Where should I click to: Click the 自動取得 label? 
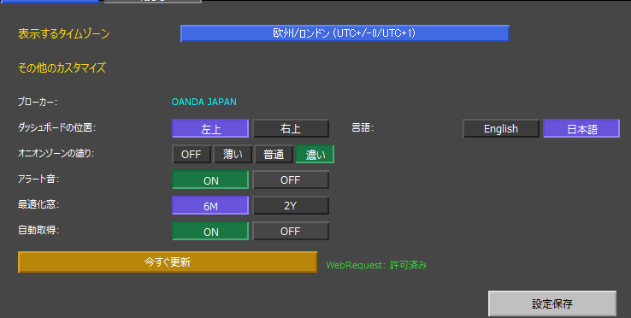point(38,230)
